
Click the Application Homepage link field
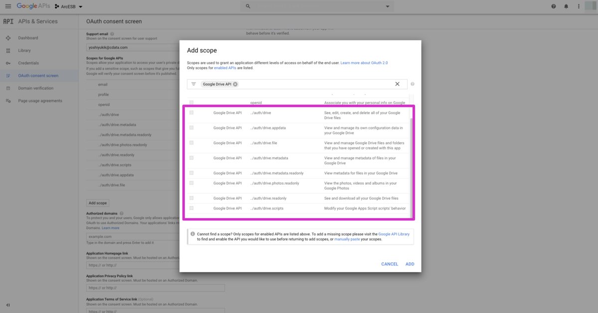point(133,266)
